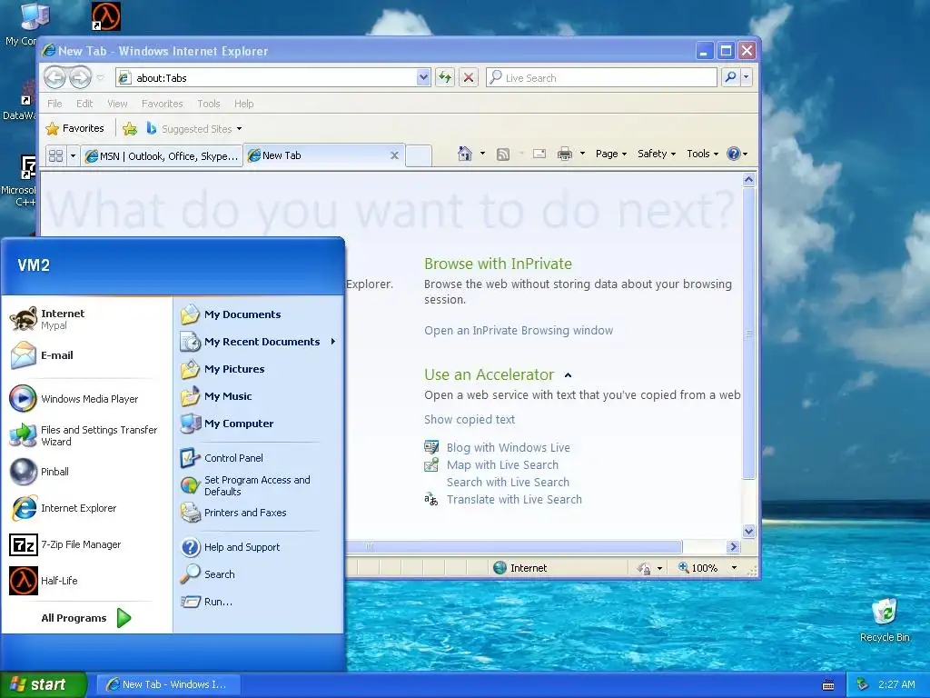Click Search with Live Search link
930x698 pixels.
[x=508, y=482]
